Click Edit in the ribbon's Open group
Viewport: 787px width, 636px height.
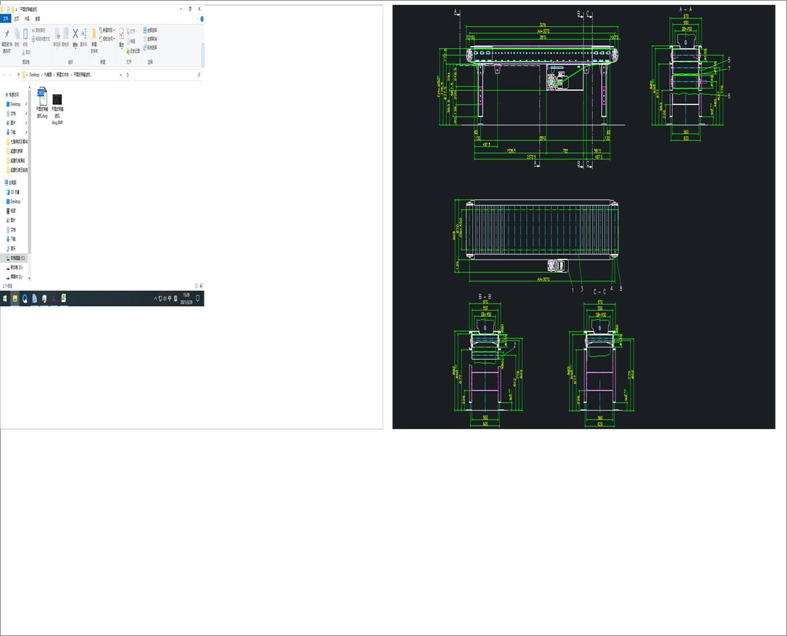click(x=131, y=41)
